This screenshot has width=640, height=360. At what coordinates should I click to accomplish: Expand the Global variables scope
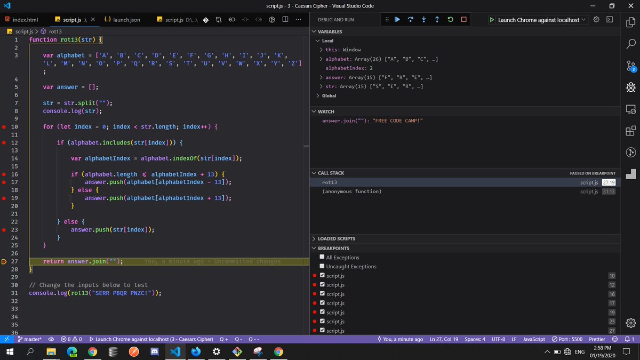[x=329, y=96]
